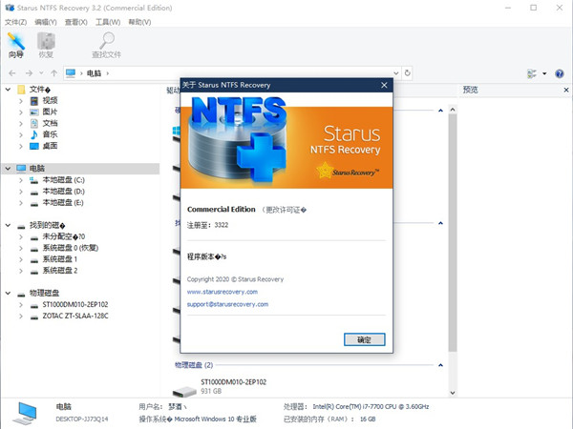Select 系统磁盘 0 (恢复) in the tree
Viewport: 573px width, 429px height.
point(70,248)
